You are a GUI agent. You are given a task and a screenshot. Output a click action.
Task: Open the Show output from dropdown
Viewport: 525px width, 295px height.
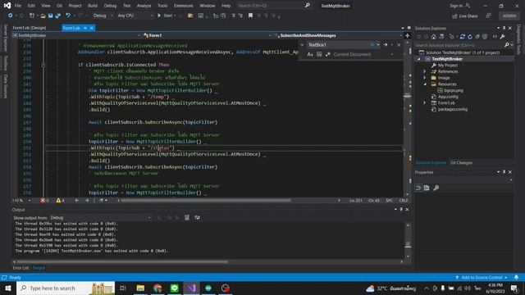(x=100, y=218)
